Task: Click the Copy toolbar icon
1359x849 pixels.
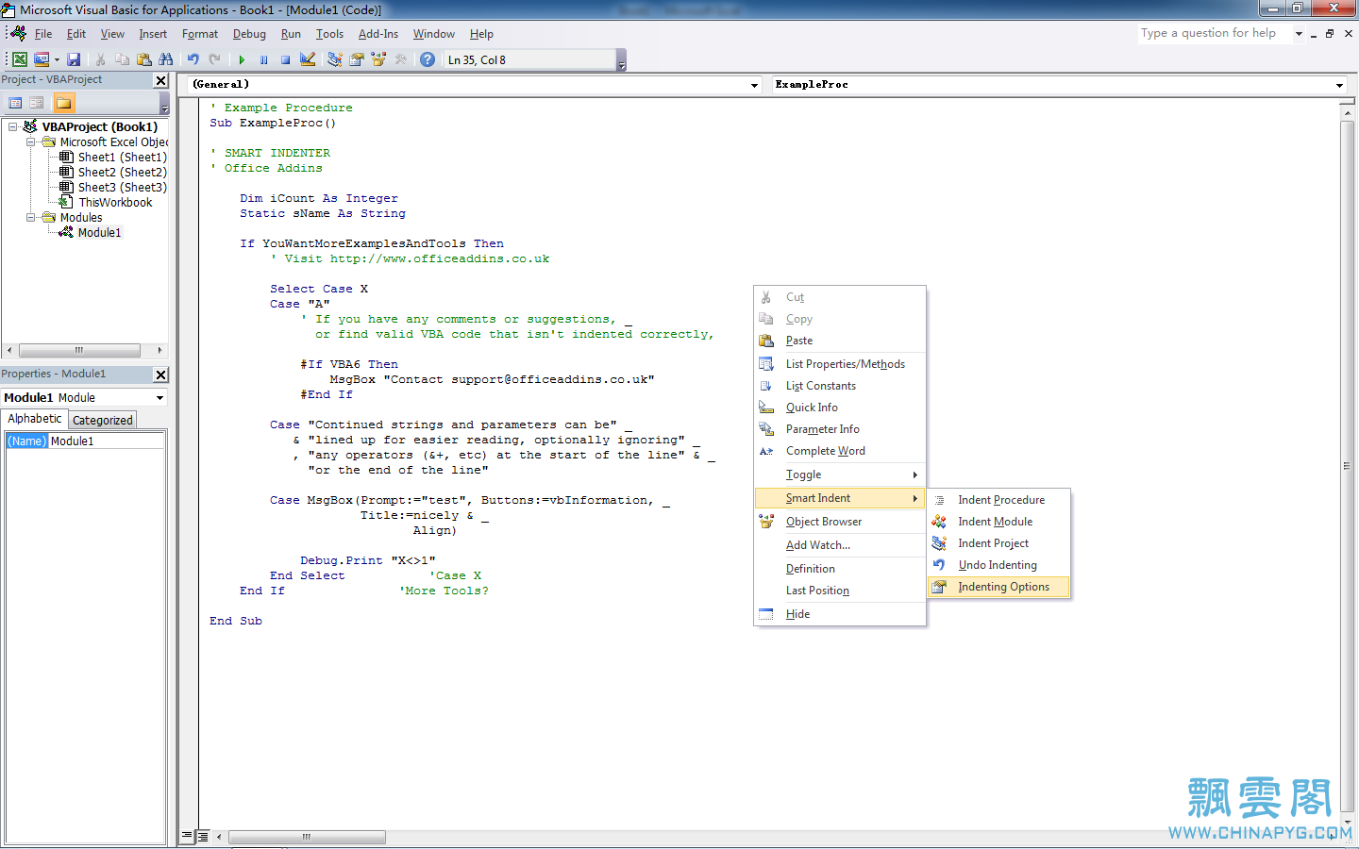Action: point(122,59)
